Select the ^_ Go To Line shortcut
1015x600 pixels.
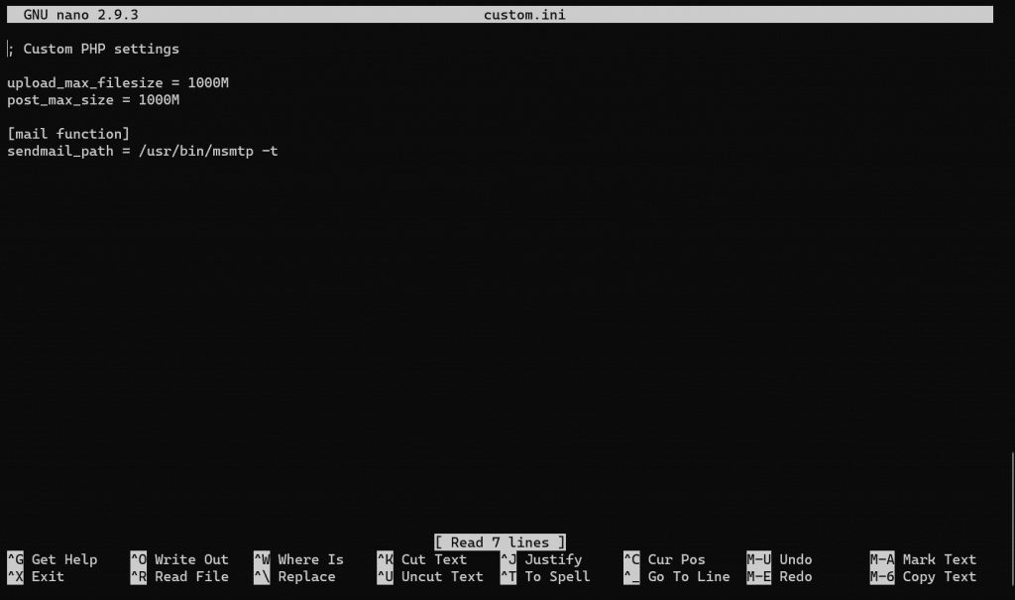pos(676,576)
